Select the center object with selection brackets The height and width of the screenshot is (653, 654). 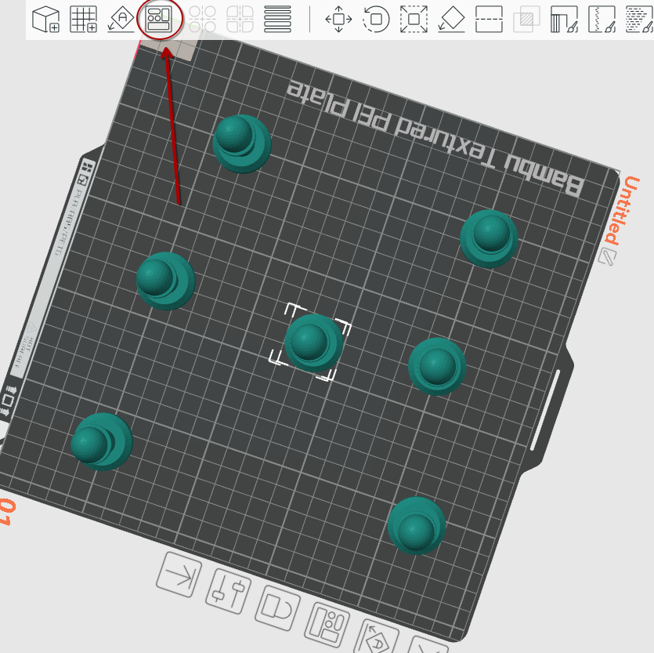tap(313, 343)
